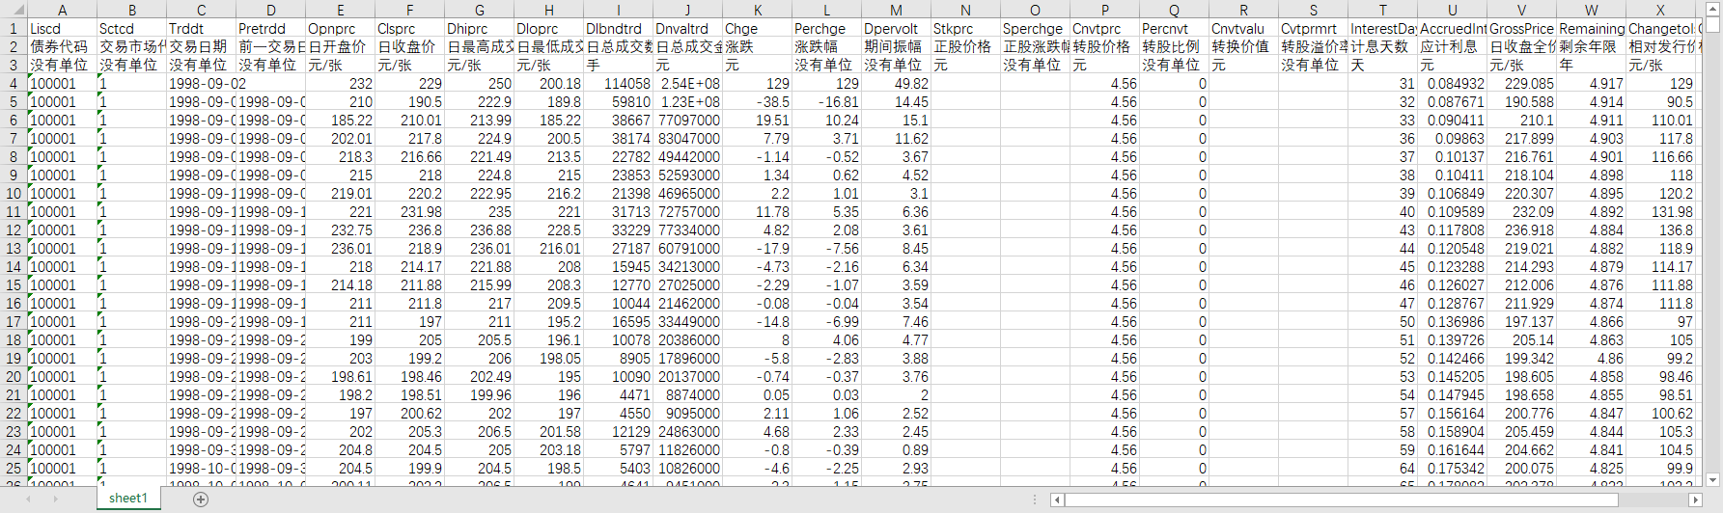Select column K header

click(x=758, y=11)
